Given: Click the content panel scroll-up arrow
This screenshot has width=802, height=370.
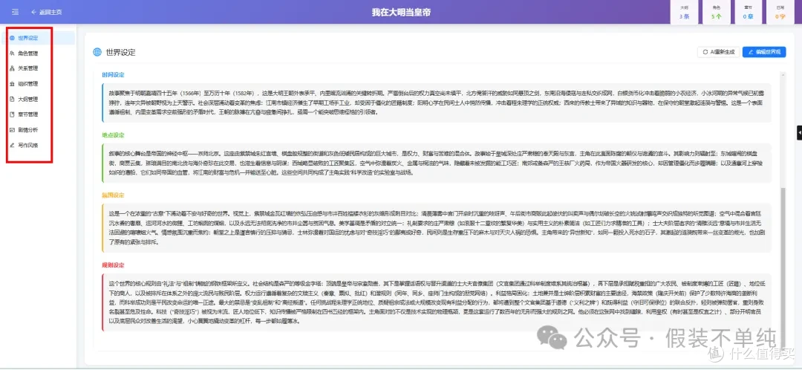Looking at the screenshot, I should (x=782, y=75).
